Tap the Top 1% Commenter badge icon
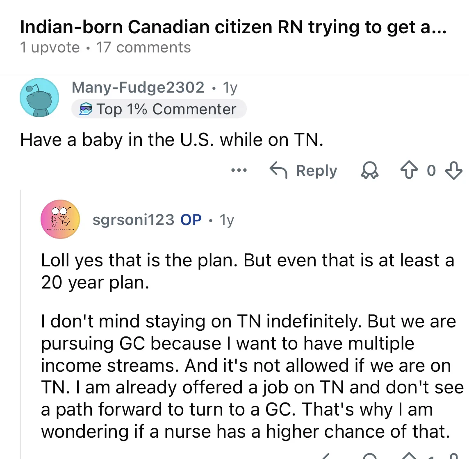Image resolution: width=469 pixels, height=459 pixels. click(86, 109)
